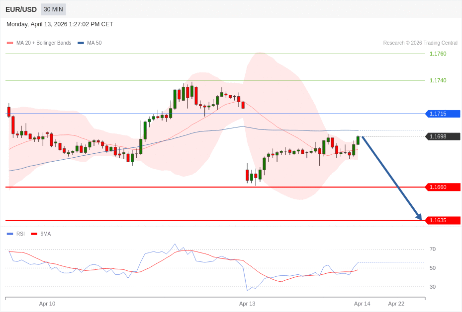Image resolution: width=462 pixels, height=312 pixels.
Task: Select the red 1.1635 support price tag
Action: [x=443, y=220]
